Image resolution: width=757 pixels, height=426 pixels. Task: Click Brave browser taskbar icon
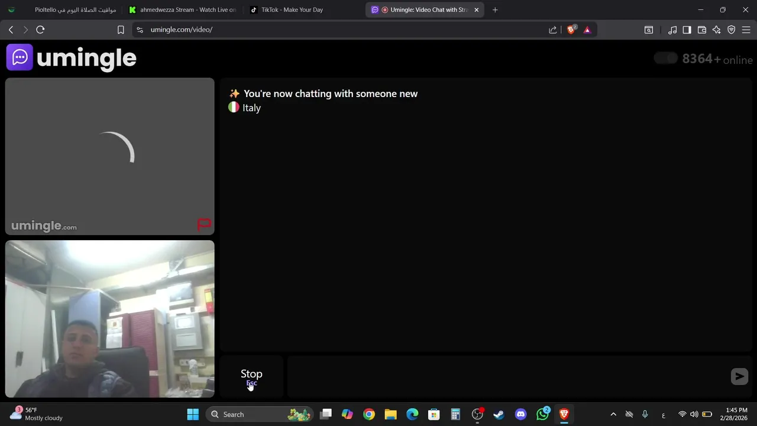pos(564,414)
